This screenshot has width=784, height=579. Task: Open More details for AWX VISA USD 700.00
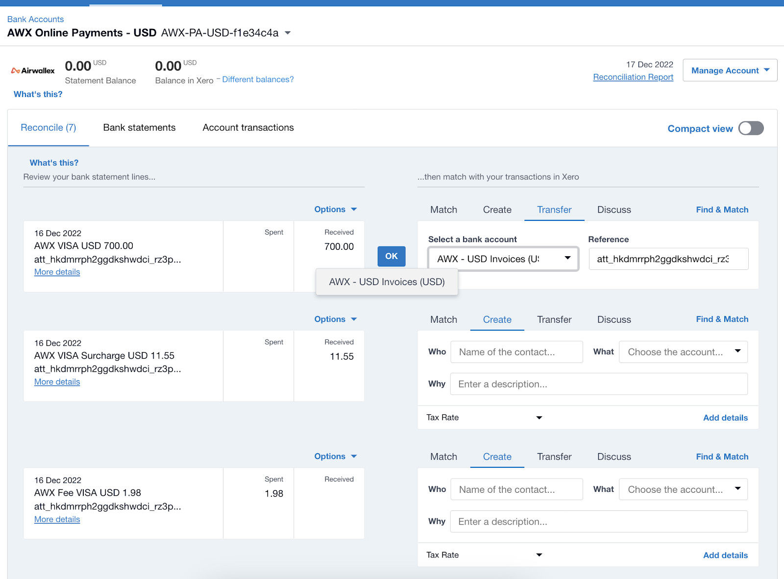click(57, 272)
